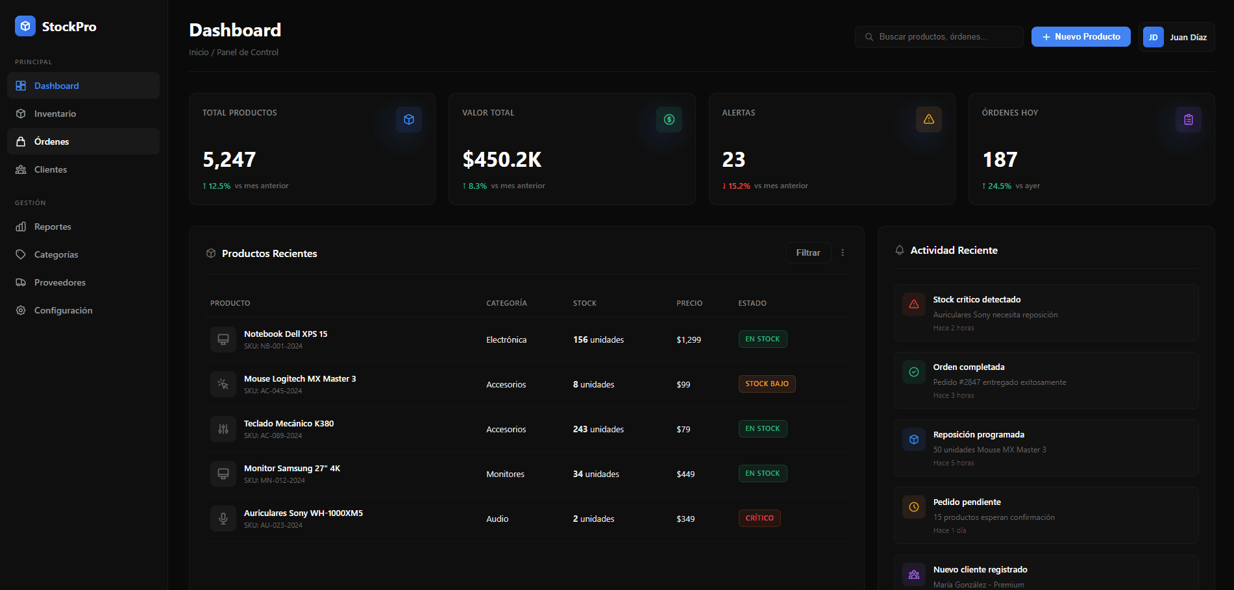Open the Juan Díaz user profile menu
Screen dimensions: 1234x590
coord(1176,37)
